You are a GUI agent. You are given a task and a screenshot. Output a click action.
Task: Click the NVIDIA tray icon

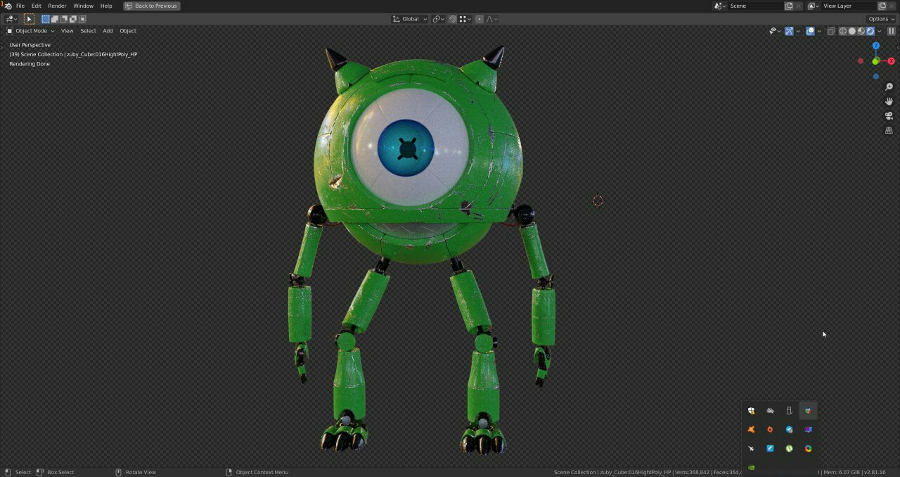[751, 468]
